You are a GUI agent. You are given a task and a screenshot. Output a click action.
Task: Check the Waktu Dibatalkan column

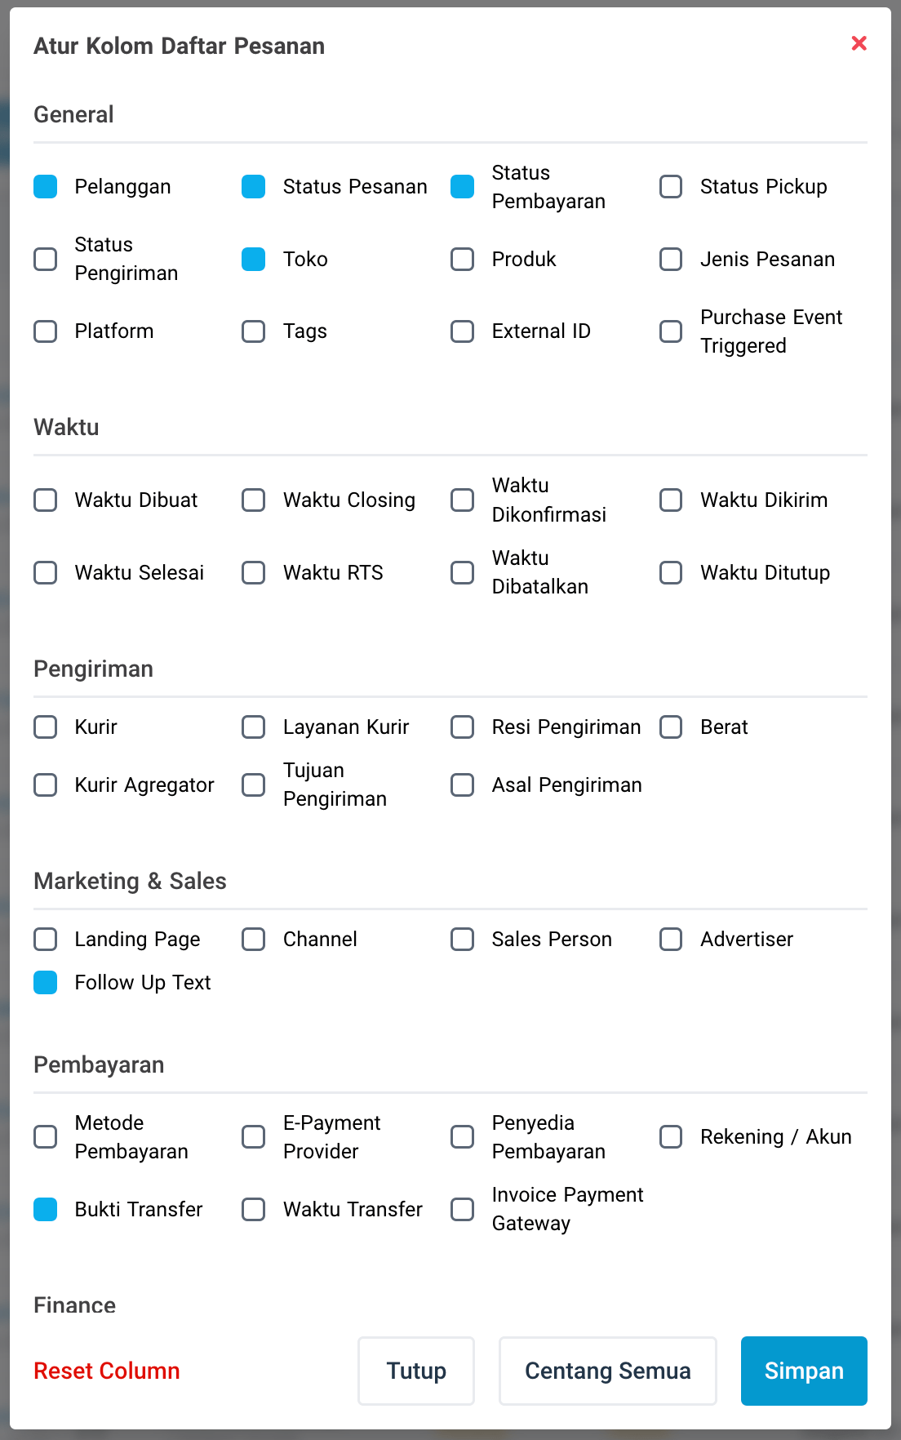(x=462, y=572)
